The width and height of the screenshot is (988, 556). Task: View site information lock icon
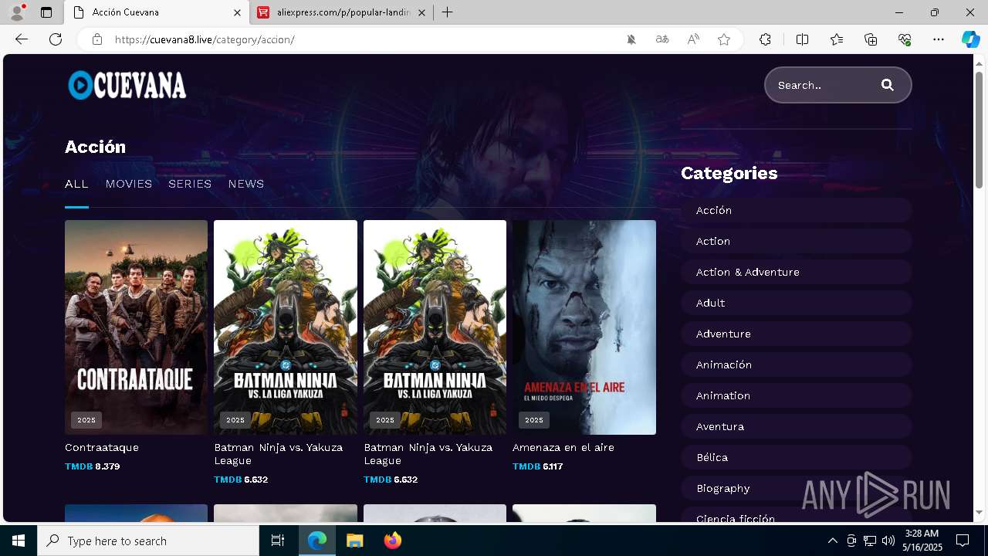click(97, 39)
